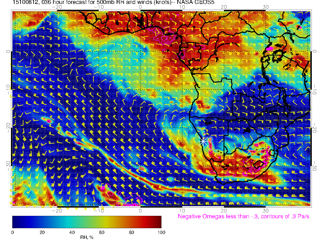Click the 'RH, %' colorbar label
Screen dimensions: 320x247
click(87, 237)
